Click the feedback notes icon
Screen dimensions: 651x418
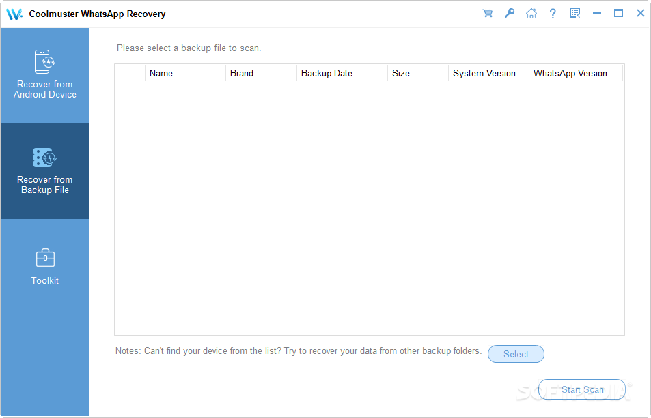[x=574, y=13]
